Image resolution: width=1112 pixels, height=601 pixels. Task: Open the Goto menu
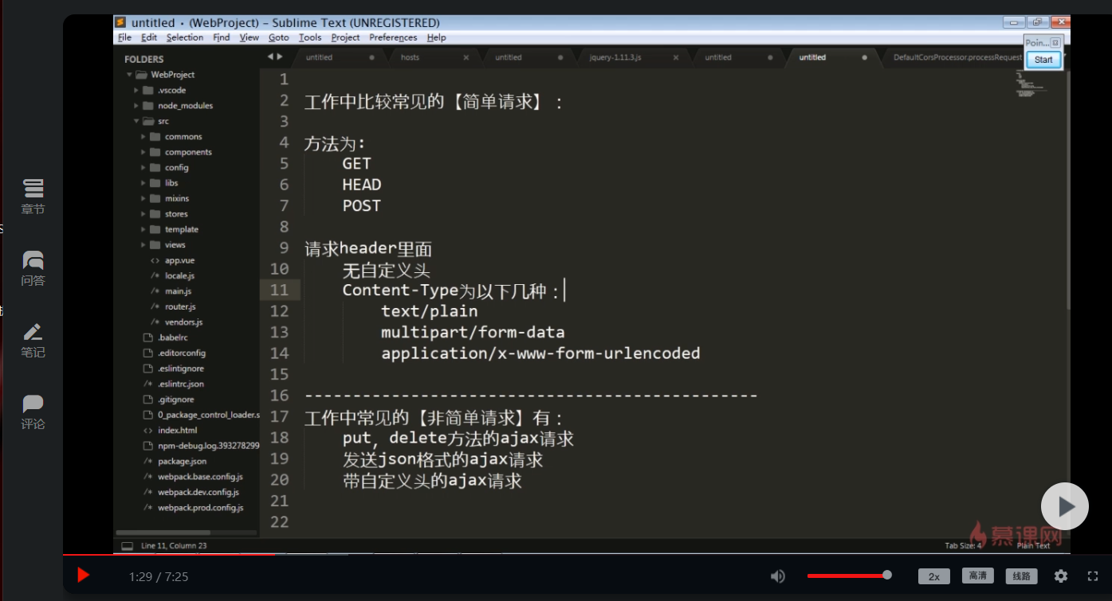click(x=279, y=37)
